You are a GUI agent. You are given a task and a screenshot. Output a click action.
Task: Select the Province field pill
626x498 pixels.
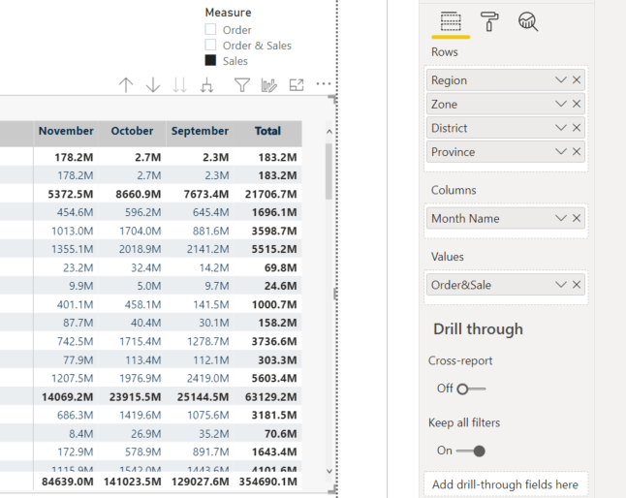coord(506,152)
